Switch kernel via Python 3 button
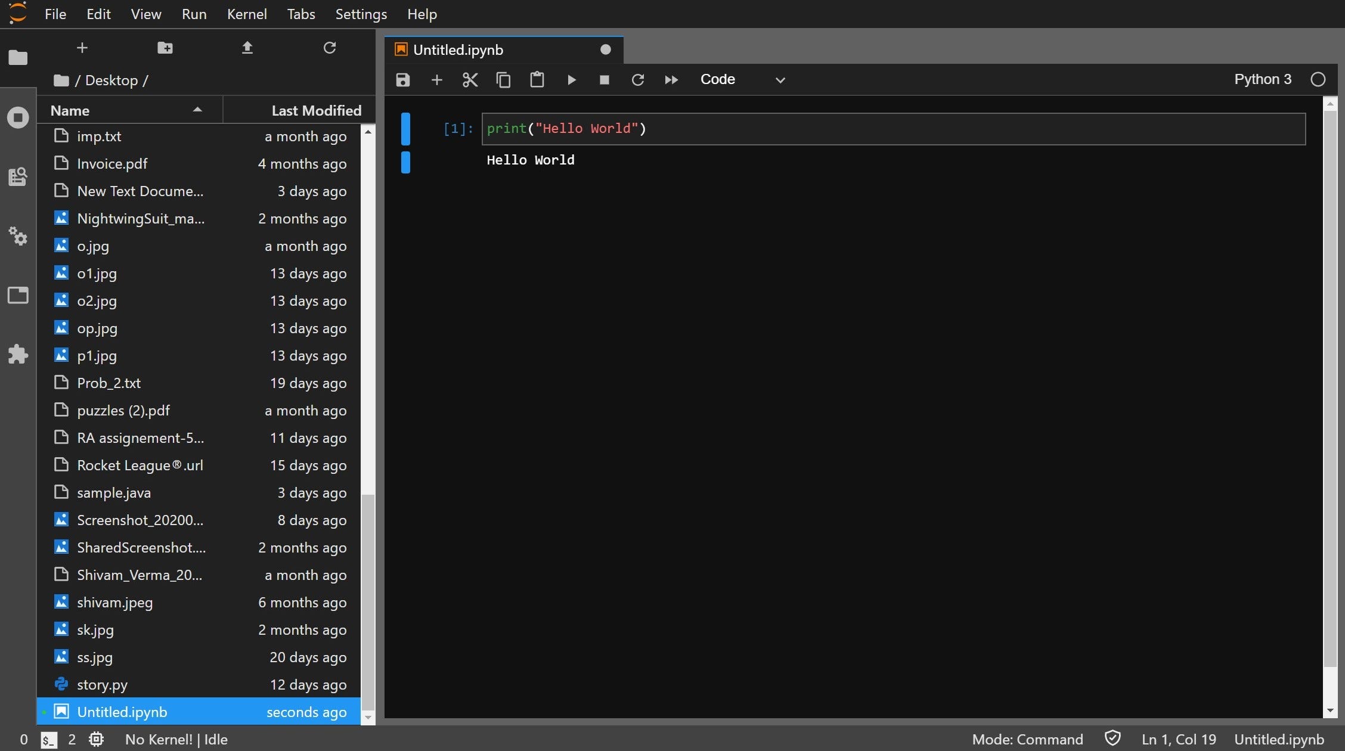 click(x=1263, y=79)
